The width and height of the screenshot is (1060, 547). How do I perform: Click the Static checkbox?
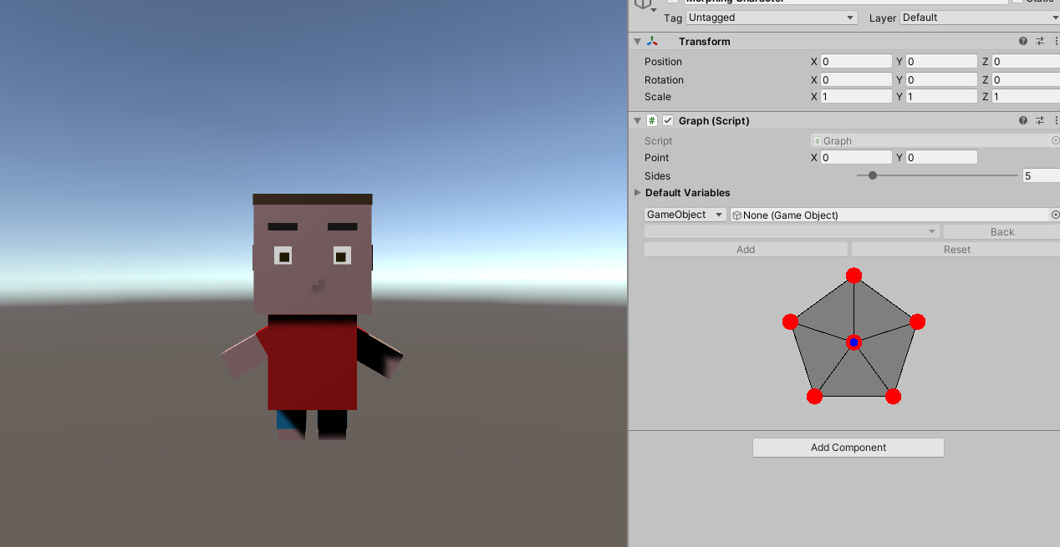1016,3
